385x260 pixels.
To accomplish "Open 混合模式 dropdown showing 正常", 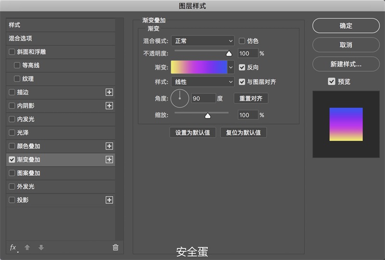I will click(203, 41).
